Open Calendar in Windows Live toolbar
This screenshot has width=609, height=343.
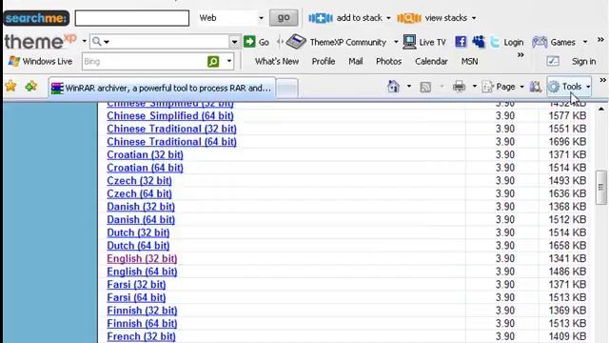point(431,61)
